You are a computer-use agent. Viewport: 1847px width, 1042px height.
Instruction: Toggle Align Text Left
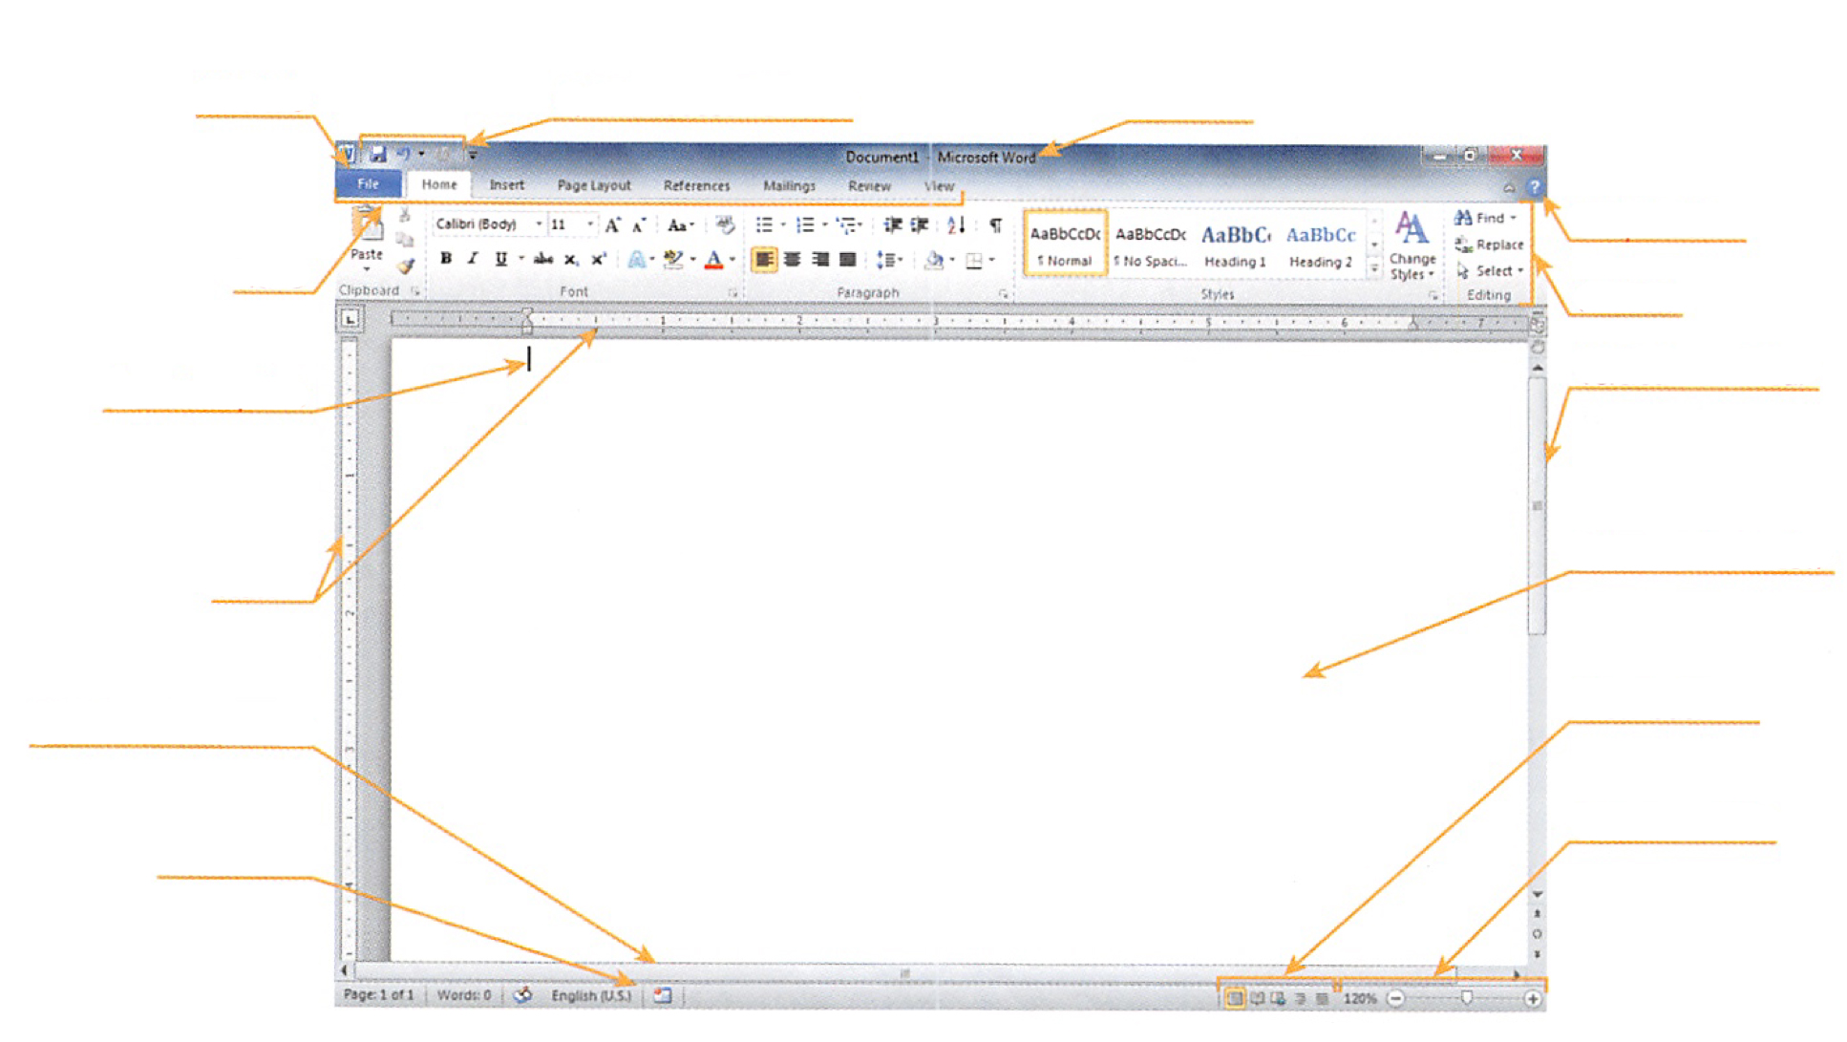point(764,260)
